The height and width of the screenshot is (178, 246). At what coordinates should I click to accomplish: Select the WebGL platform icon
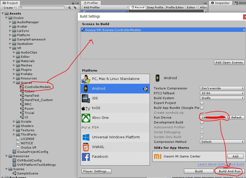tap(86, 147)
